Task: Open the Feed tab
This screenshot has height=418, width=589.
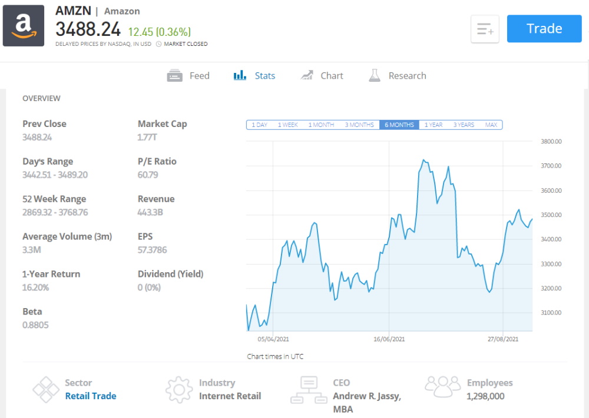Action: point(188,75)
